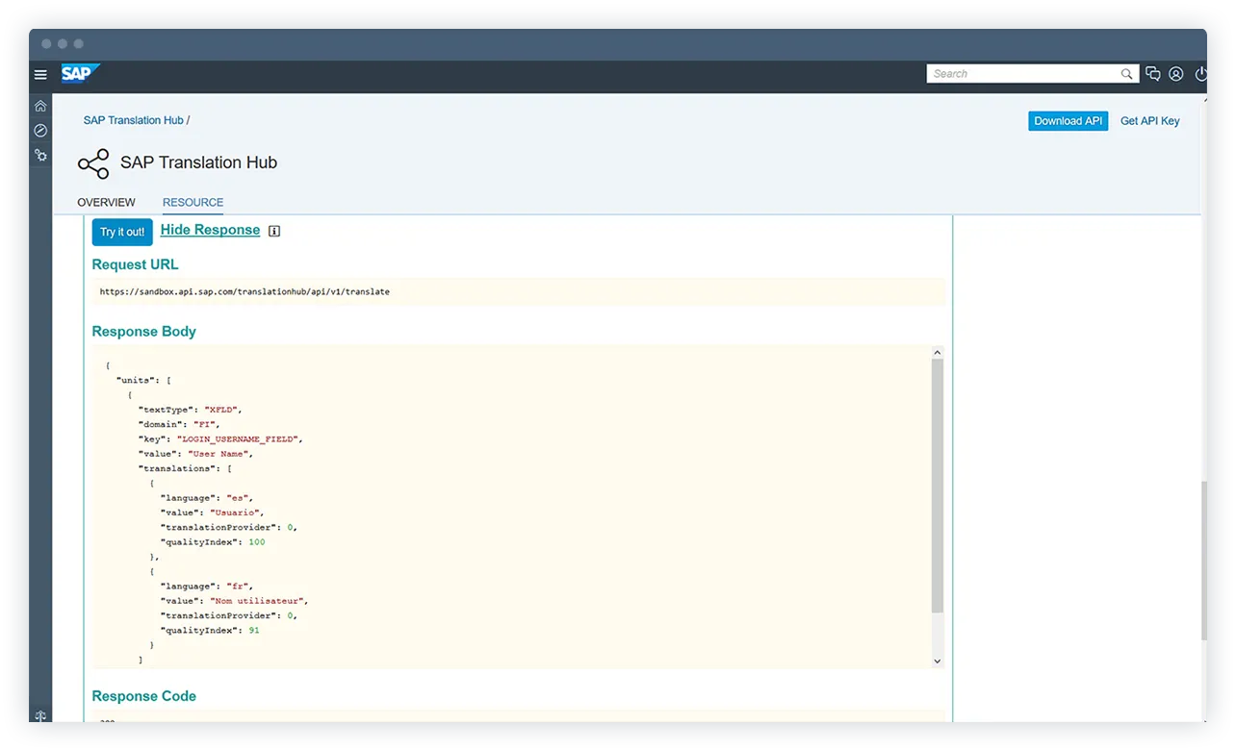
Task: Open the Get API Key link
Action: tap(1149, 121)
